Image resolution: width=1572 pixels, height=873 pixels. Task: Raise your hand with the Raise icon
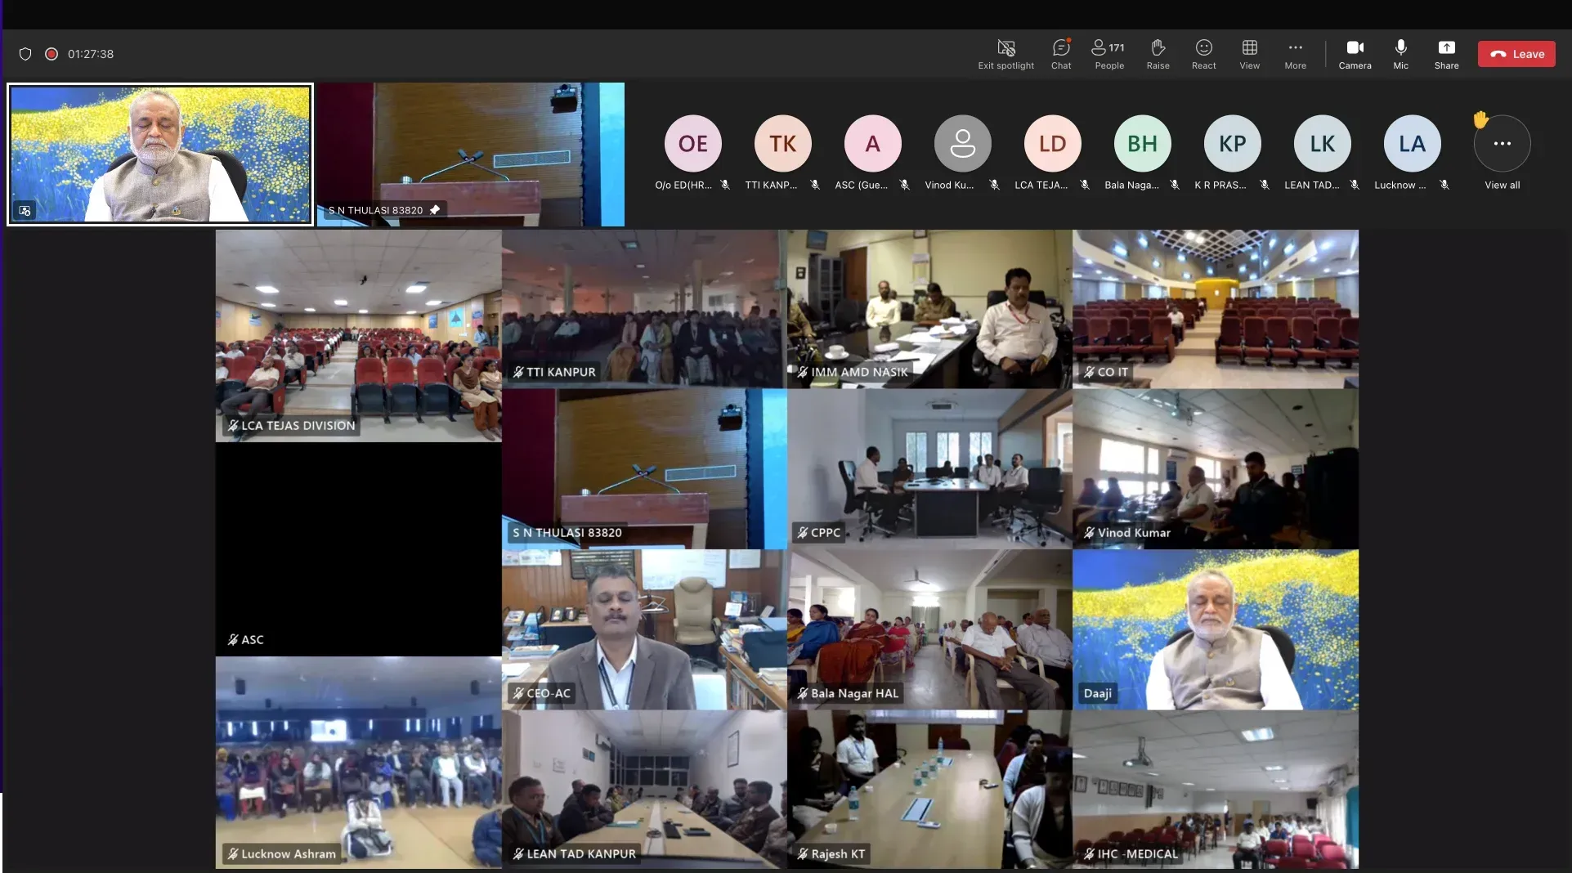click(x=1158, y=55)
